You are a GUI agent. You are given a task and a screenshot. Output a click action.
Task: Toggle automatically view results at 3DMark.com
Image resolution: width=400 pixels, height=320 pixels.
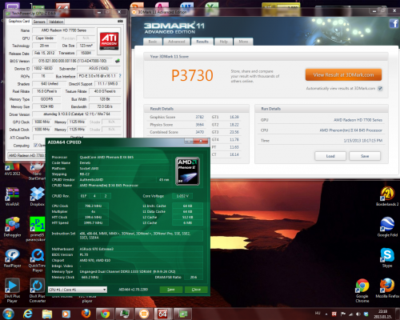point(380,89)
